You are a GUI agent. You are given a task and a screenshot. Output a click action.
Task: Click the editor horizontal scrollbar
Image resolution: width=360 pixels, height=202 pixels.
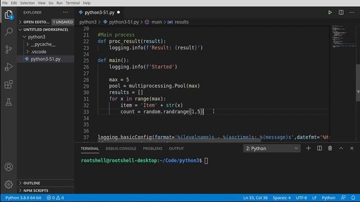tap(179, 141)
